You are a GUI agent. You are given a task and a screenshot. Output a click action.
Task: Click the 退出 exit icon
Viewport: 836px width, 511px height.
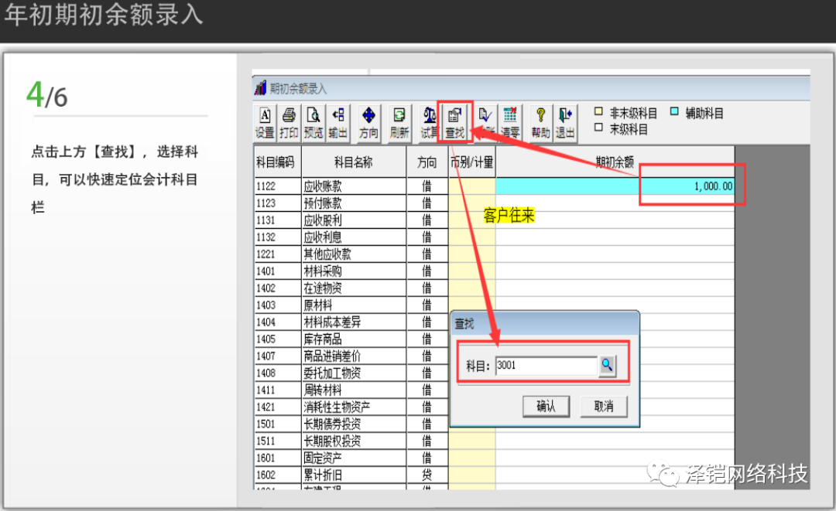[565, 123]
